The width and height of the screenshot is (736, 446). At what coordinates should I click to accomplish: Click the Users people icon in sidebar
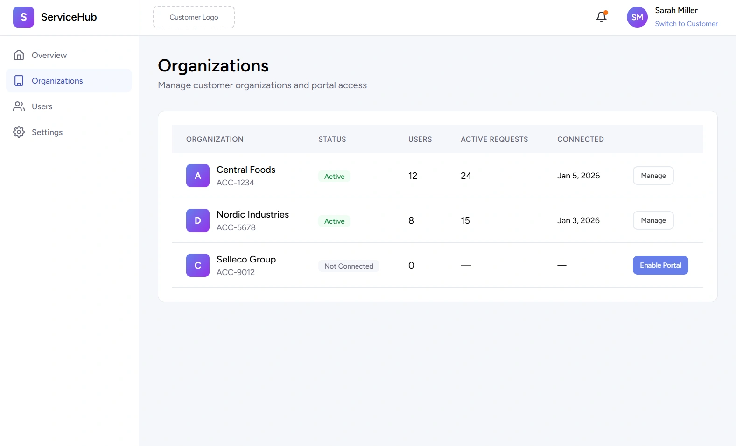19,106
